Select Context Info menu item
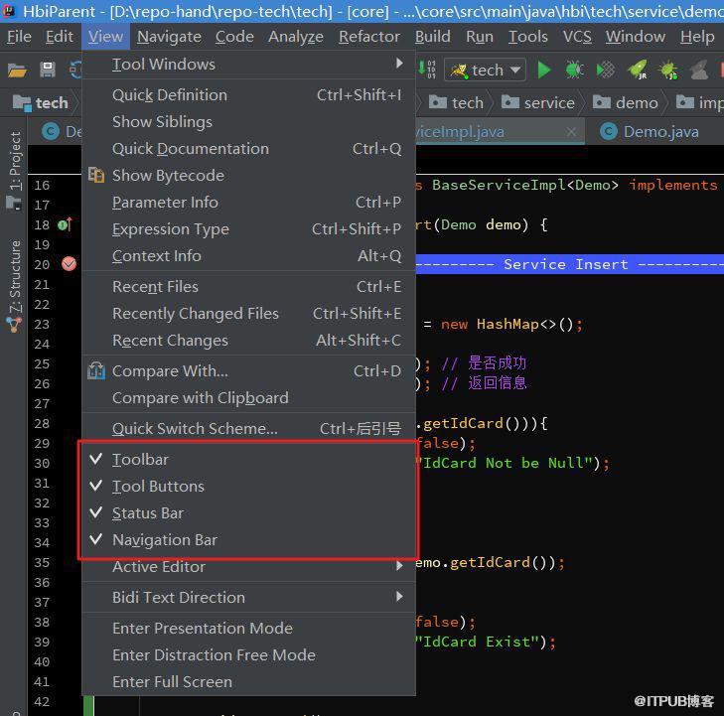 [x=249, y=255]
